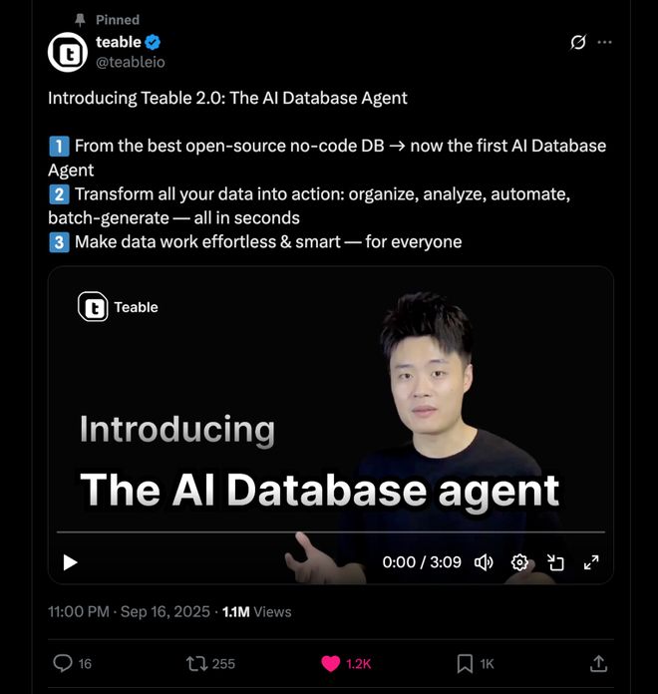Click the Teable logo inside the video
Viewport: 658px width, 694px height.
point(93,307)
